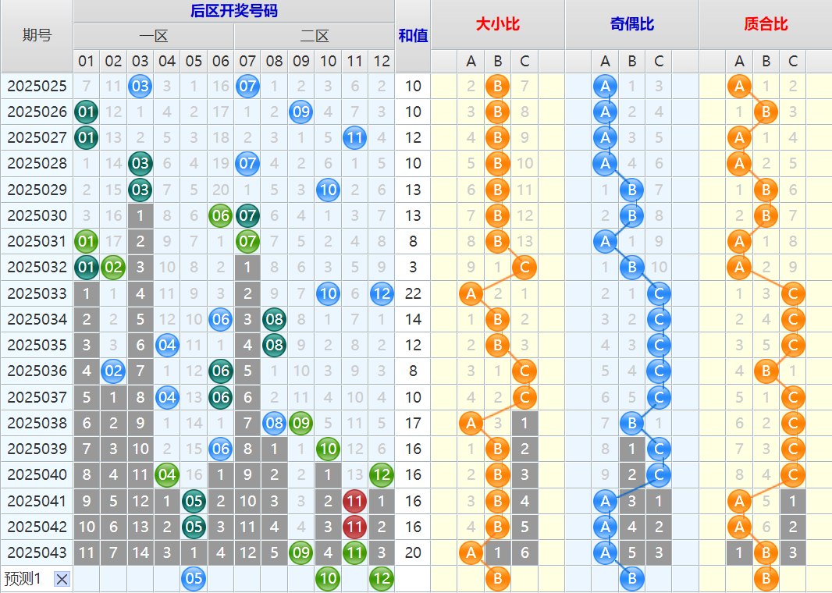This screenshot has height=593, width=832.
Task: Click ball 11 in row 2025027
Action: [354, 138]
